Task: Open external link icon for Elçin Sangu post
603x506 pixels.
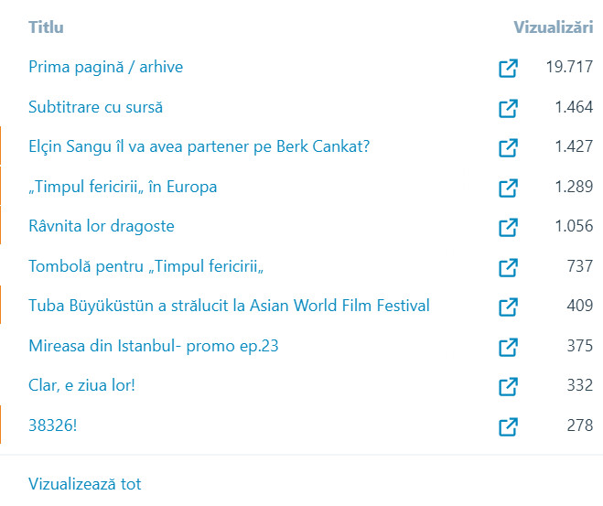Action: pos(508,148)
